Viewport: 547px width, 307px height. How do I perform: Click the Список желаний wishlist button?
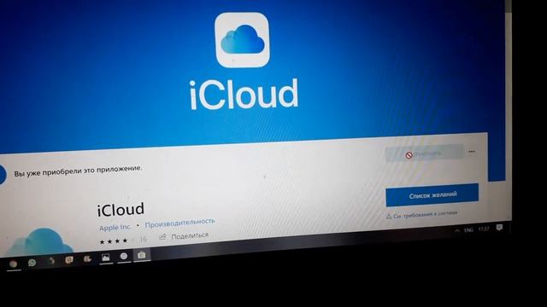432,195
